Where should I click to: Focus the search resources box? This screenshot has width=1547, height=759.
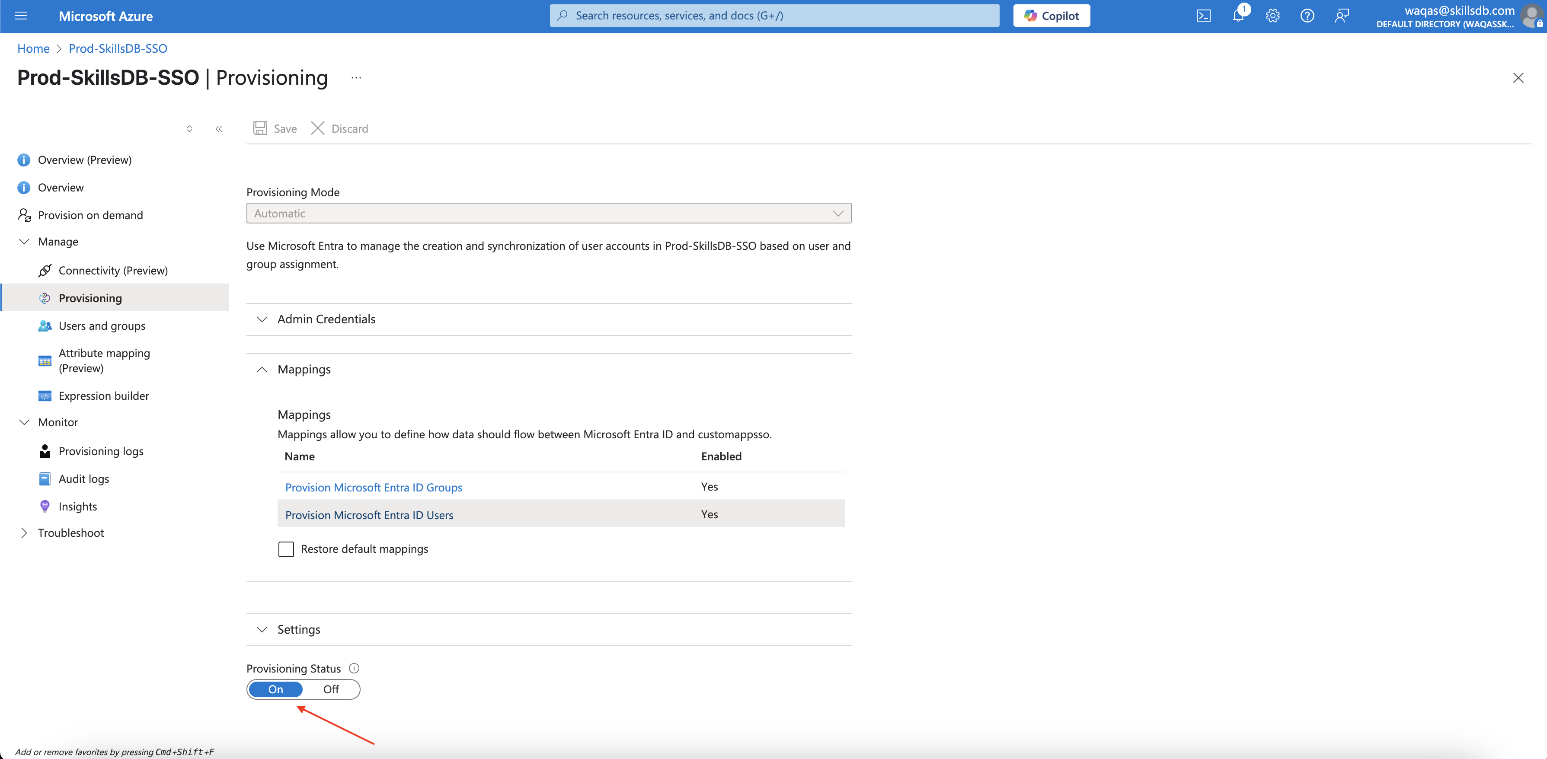click(775, 16)
